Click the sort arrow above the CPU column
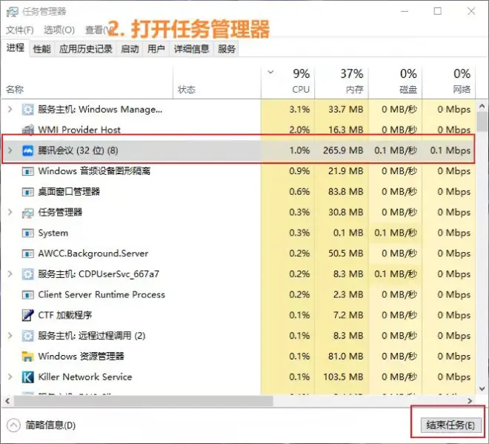 coord(270,73)
